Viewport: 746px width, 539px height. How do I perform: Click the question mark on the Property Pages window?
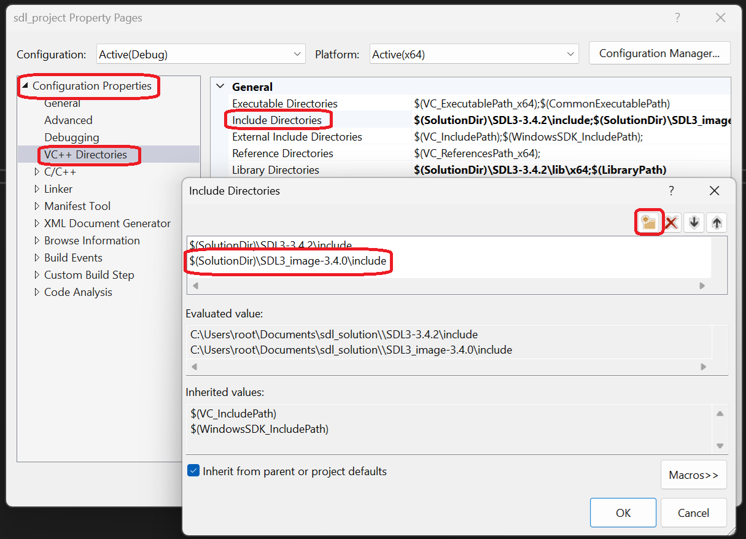coord(677,18)
